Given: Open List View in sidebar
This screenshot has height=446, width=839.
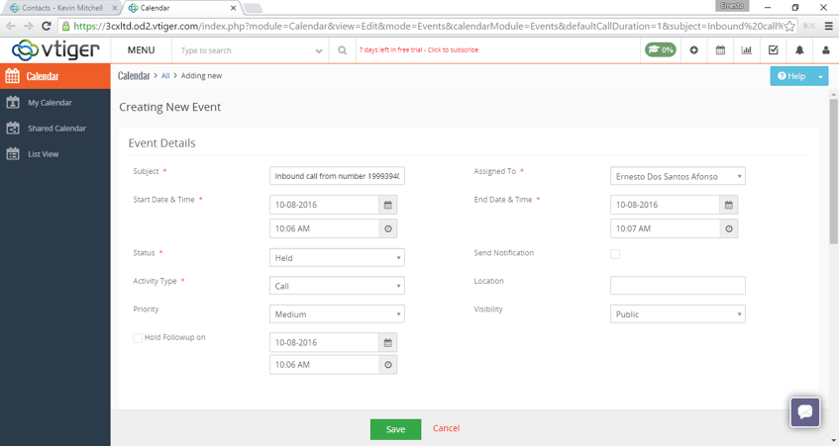Looking at the screenshot, I should click(44, 154).
